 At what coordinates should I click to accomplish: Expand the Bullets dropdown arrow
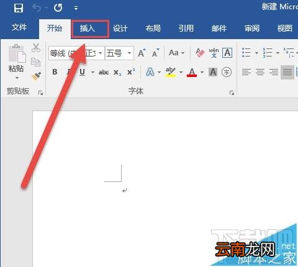(256, 53)
